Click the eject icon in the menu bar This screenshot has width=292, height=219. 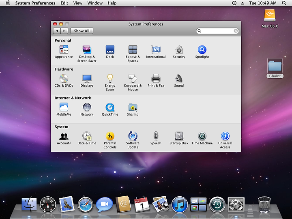[x=243, y=3]
